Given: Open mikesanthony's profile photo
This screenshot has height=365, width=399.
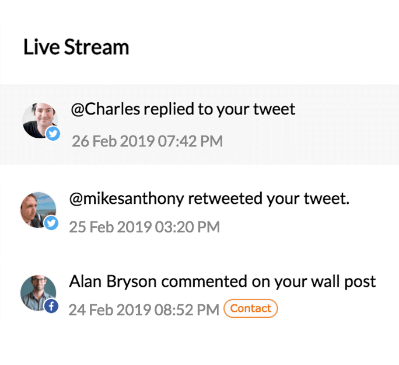Looking at the screenshot, I should (38, 210).
